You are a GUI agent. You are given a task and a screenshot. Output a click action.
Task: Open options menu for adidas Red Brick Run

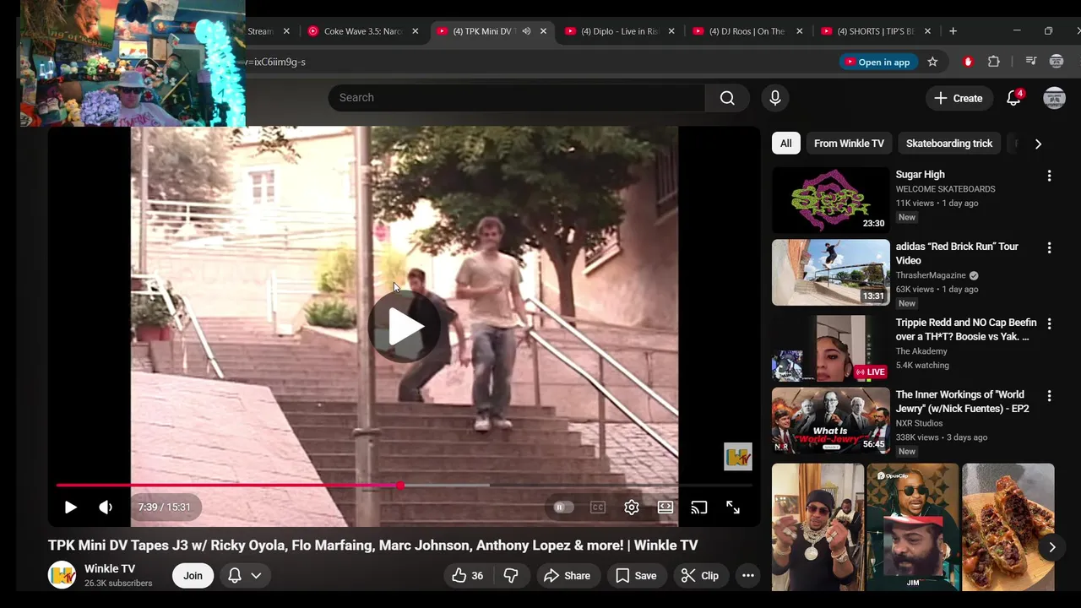coord(1049,248)
